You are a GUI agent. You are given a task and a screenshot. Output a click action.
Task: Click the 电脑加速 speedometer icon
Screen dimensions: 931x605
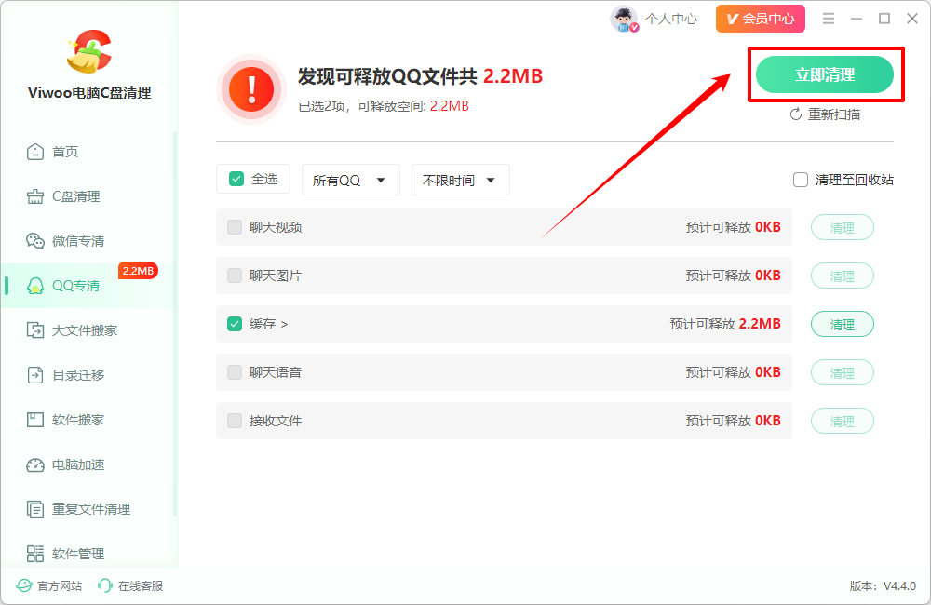(x=35, y=464)
